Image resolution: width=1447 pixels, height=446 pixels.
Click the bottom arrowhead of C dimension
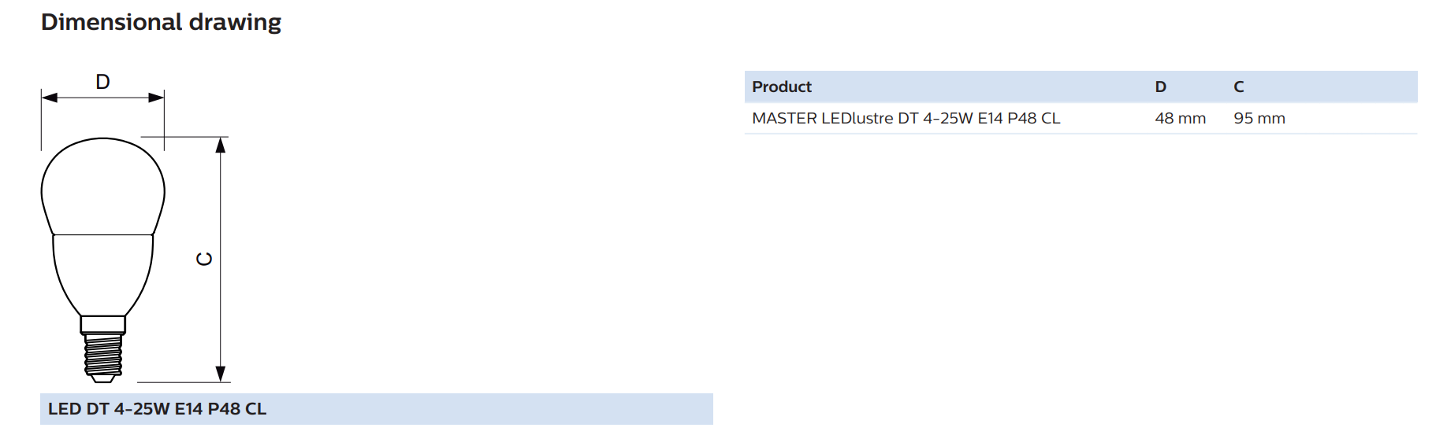click(221, 374)
